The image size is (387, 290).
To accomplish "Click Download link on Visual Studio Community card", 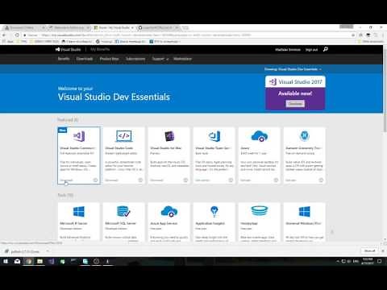I will click(66, 180).
